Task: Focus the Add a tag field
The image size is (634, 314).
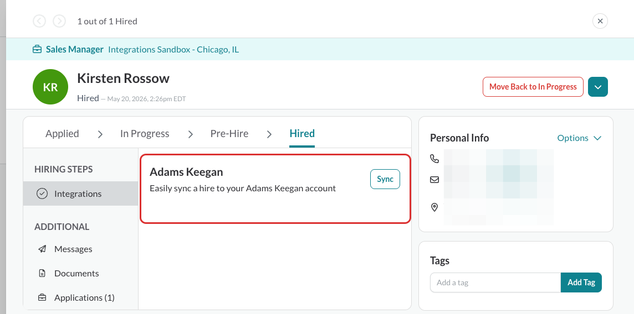Action: (495, 282)
